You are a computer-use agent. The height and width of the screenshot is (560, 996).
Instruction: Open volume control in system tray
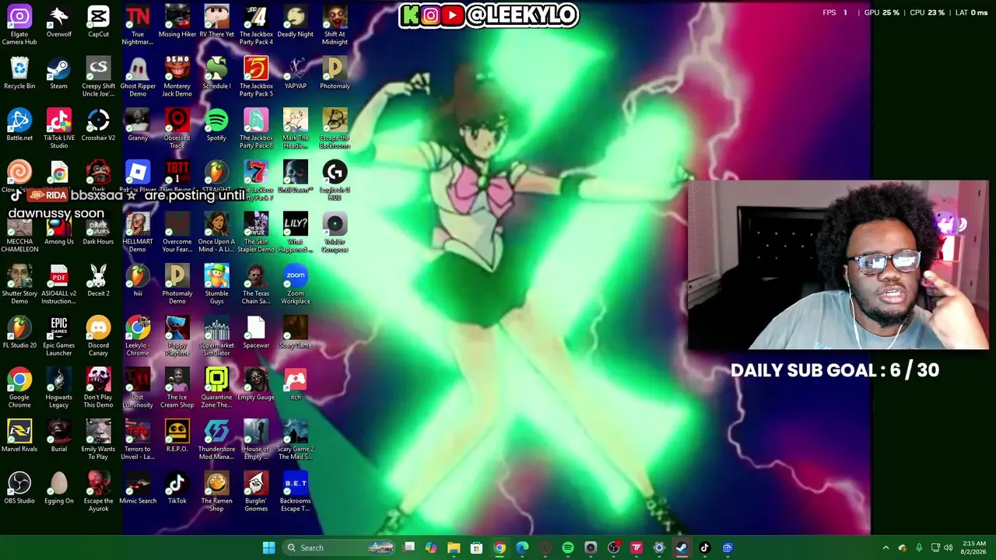pos(948,548)
